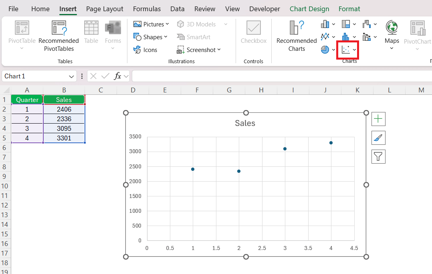The width and height of the screenshot is (432, 274).
Task: Expand the combo chart dropdown arrow
Action: 375,37
